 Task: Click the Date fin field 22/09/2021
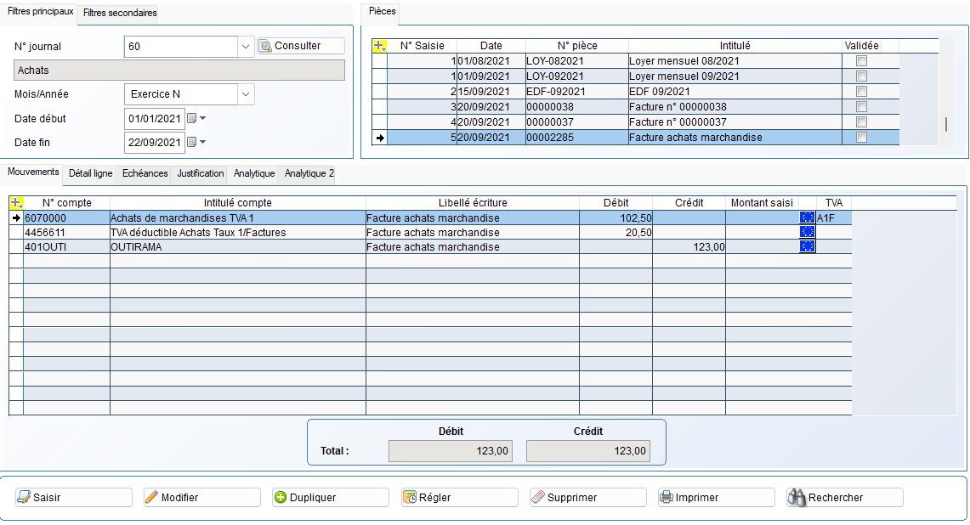coord(155,142)
